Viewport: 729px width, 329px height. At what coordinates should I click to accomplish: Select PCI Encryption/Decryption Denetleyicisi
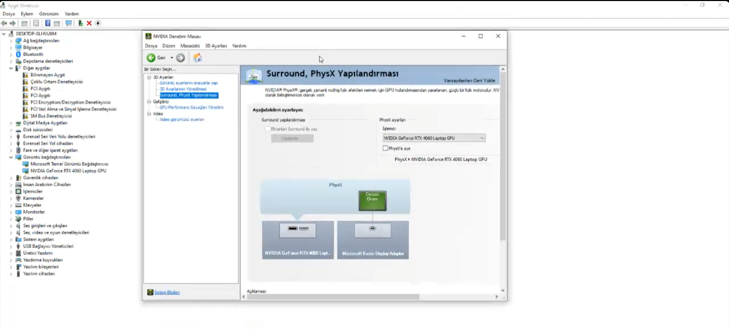coord(70,102)
